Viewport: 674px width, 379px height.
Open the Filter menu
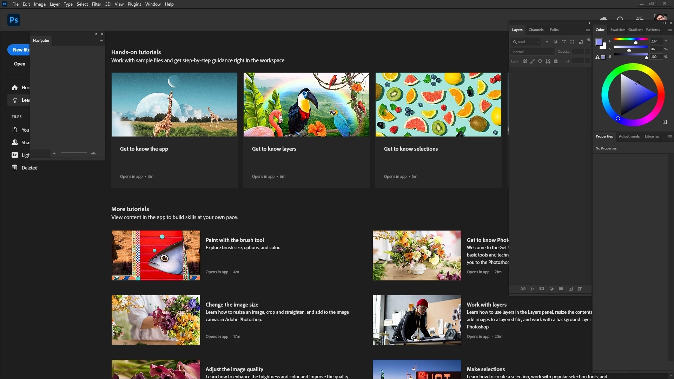(96, 4)
